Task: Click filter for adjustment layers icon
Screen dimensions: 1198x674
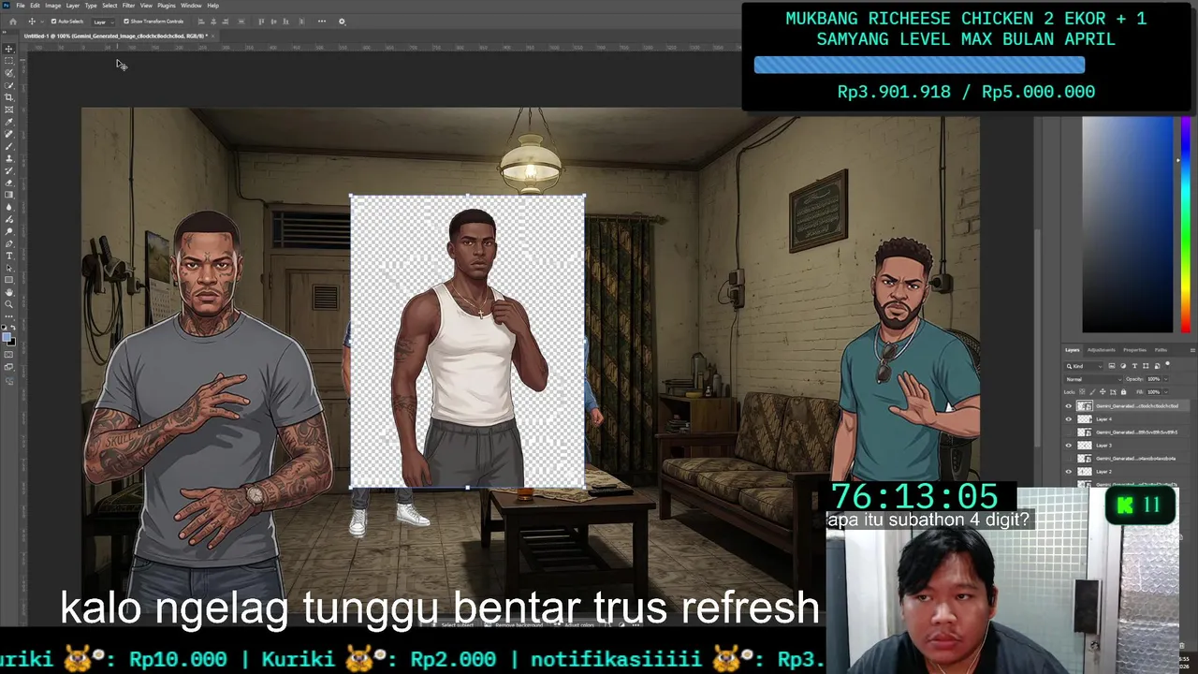Action: 1123,366
